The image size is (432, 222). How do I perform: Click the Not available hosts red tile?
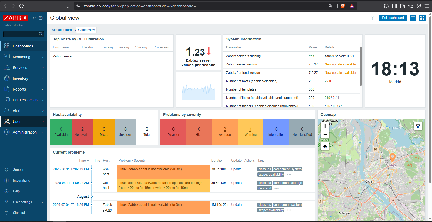tap(82, 132)
